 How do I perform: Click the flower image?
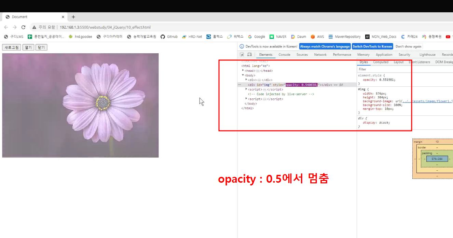pyautogui.click(x=80, y=105)
